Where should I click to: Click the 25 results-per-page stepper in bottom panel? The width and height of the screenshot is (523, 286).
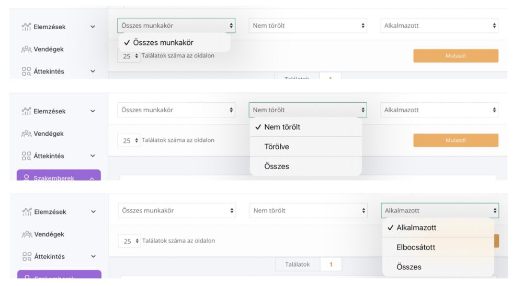(129, 241)
